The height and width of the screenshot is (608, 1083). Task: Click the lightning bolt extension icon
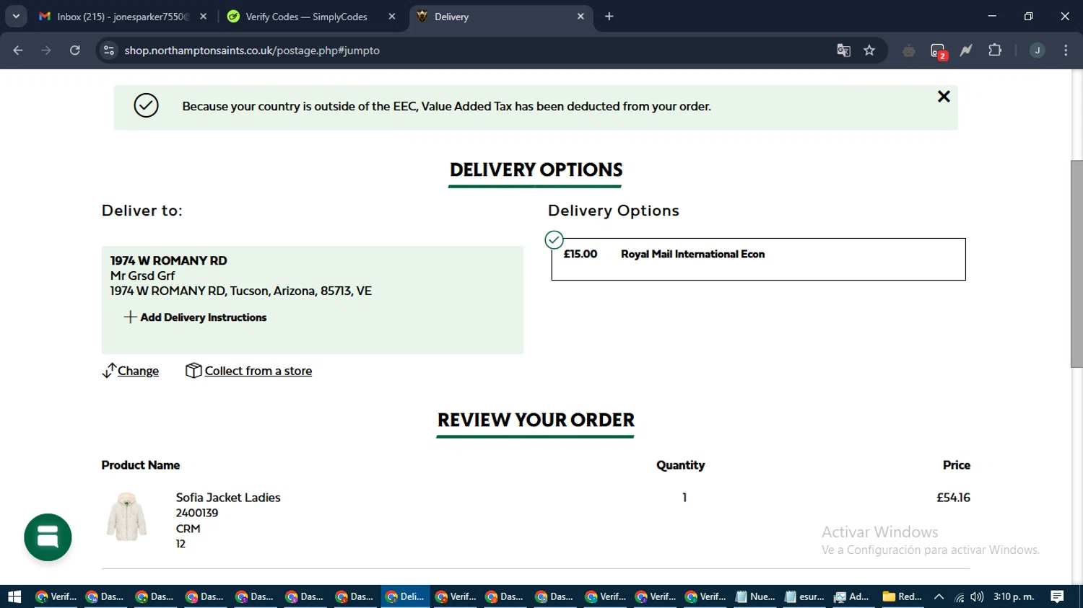966,50
